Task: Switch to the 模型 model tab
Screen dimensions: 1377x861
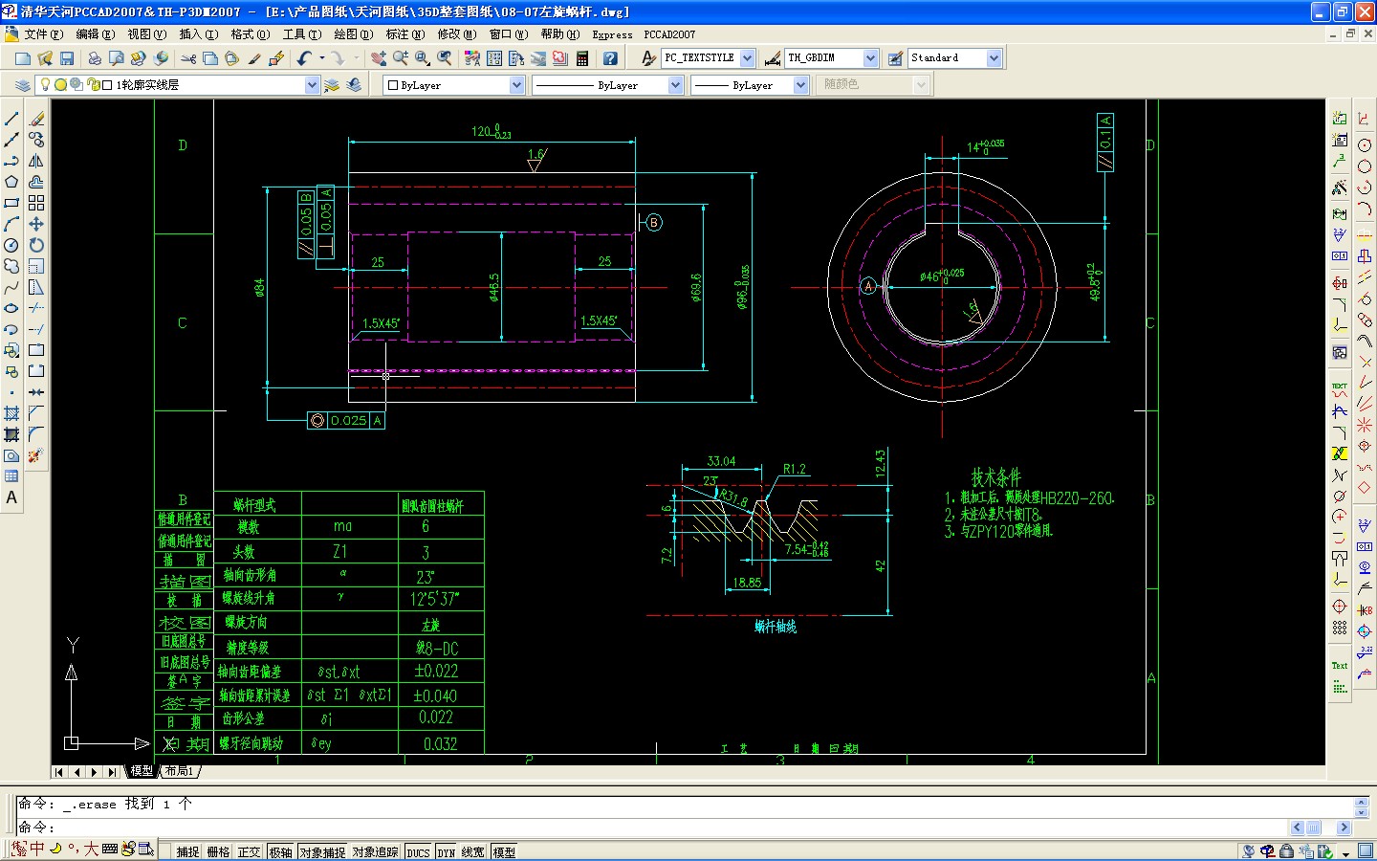Action: pyautogui.click(x=142, y=771)
